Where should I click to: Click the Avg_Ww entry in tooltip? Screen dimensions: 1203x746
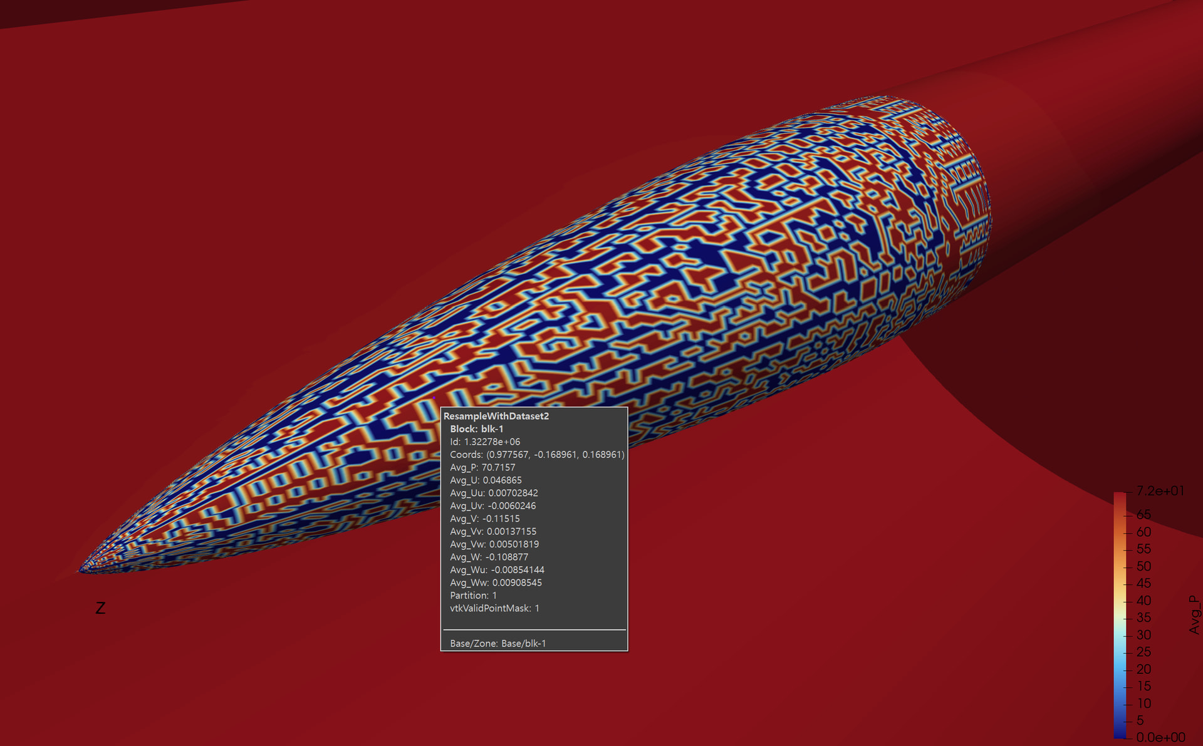pos(496,583)
